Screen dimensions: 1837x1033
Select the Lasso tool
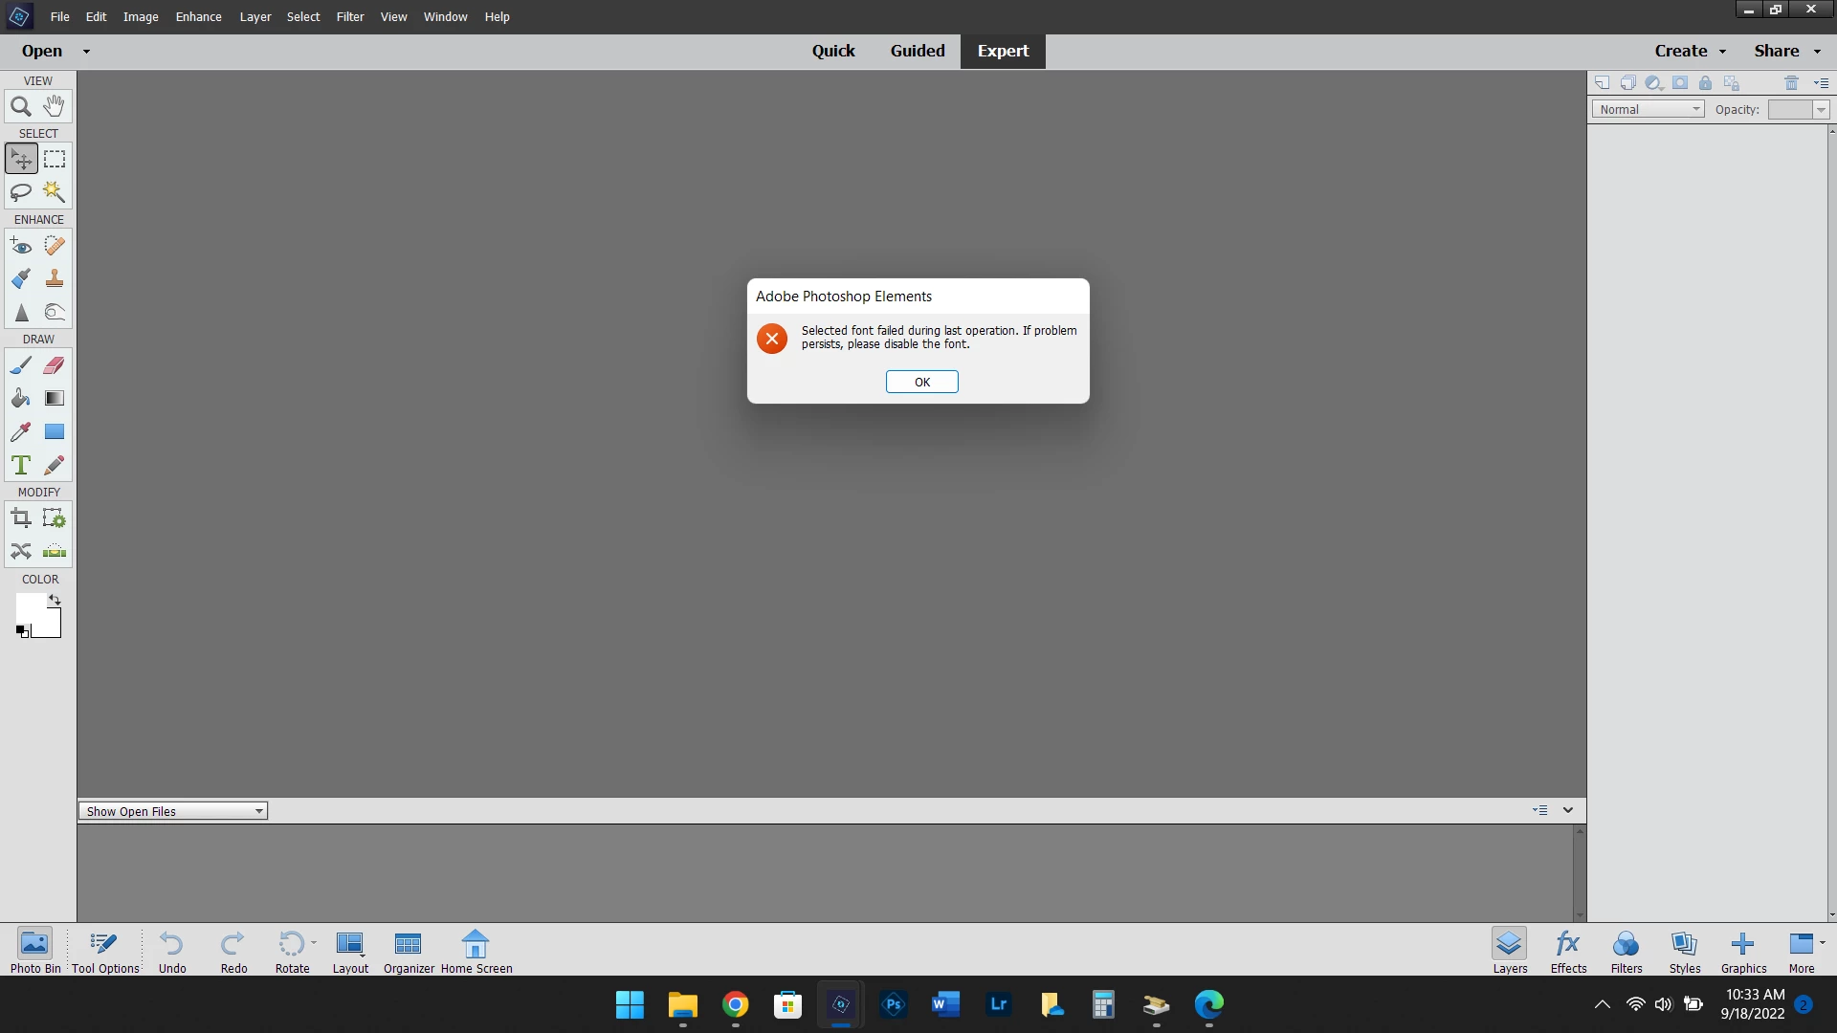pyautogui.click(x=21, y=192)
